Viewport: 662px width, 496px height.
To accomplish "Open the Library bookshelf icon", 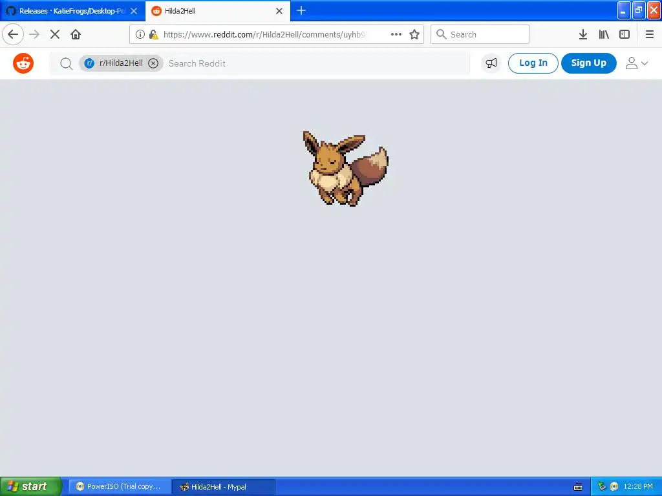I will pos(604,34).
